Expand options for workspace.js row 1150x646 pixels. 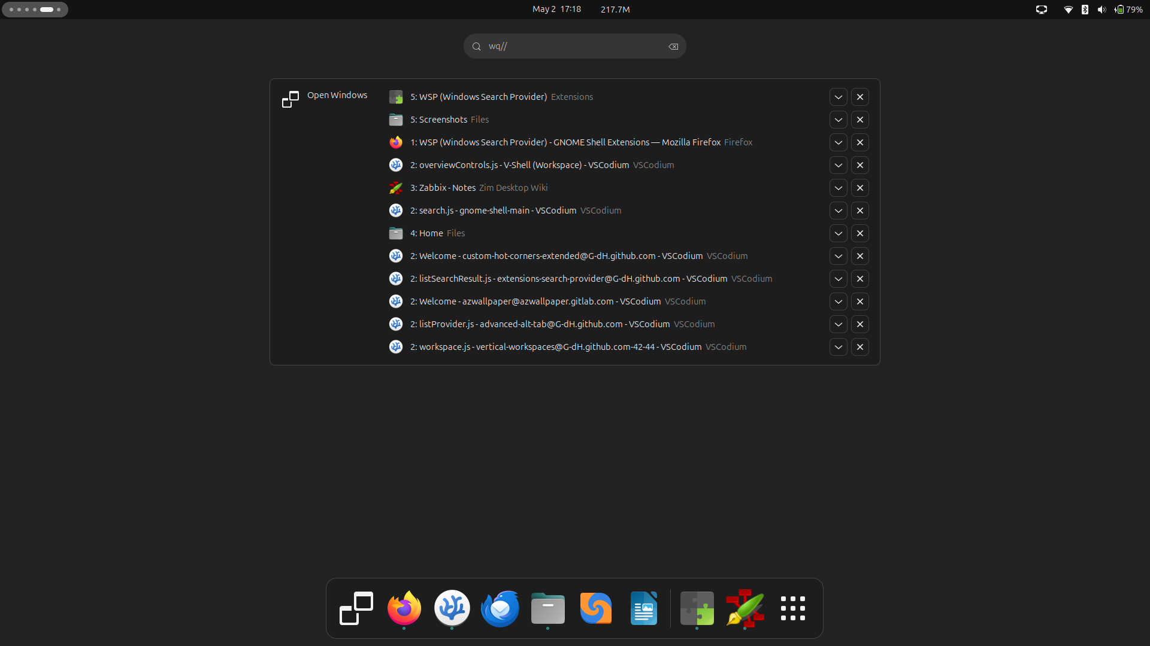coord(839,347)
